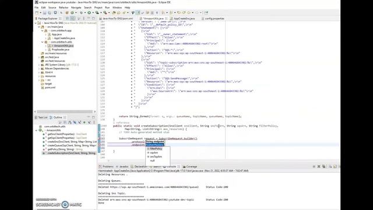The image size is (373, 210).
Task: Click the Toggle Mark Occurrences toolbar icon
Action: tap(138, 13)
